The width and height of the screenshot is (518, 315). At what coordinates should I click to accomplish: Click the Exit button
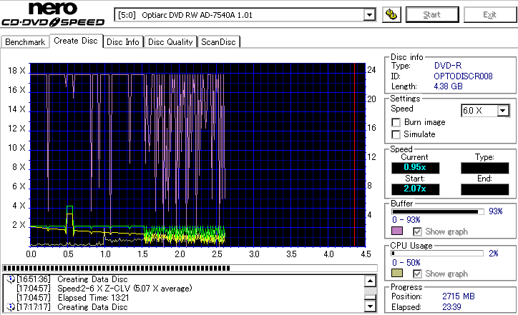[489, 14]
